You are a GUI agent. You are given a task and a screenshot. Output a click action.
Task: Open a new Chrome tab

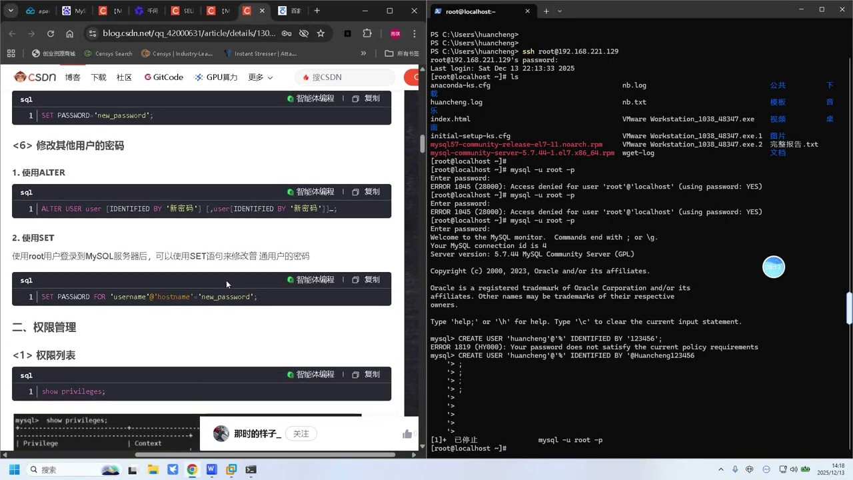coord(317,11)
